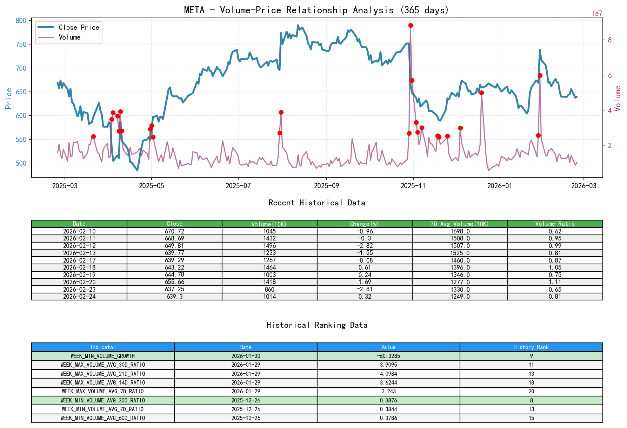Viewport: 627px width, 428px height.
Task: Switch to the Recent Historical Data section
Action: pyautogui.click(x=316, y=203)
